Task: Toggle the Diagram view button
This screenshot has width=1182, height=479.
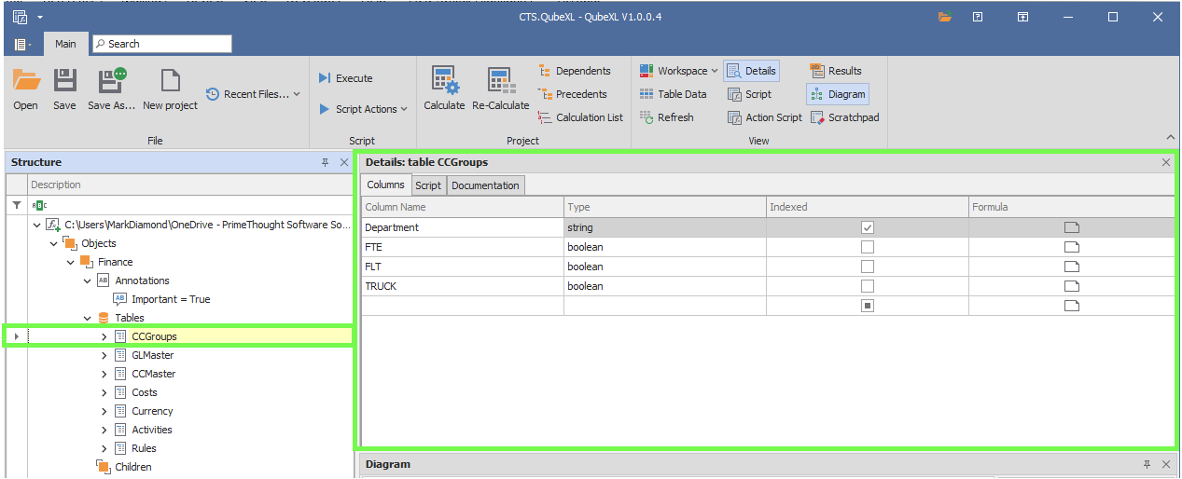Action: tap(837, 94)
